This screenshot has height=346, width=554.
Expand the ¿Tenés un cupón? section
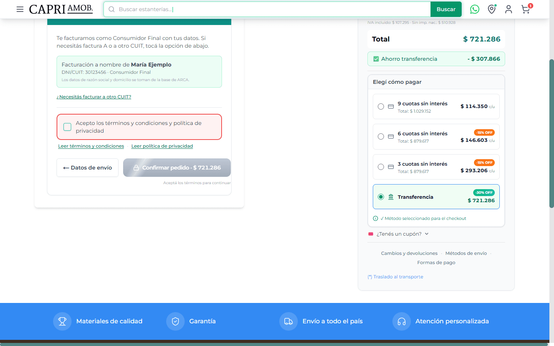coord(399,234)
